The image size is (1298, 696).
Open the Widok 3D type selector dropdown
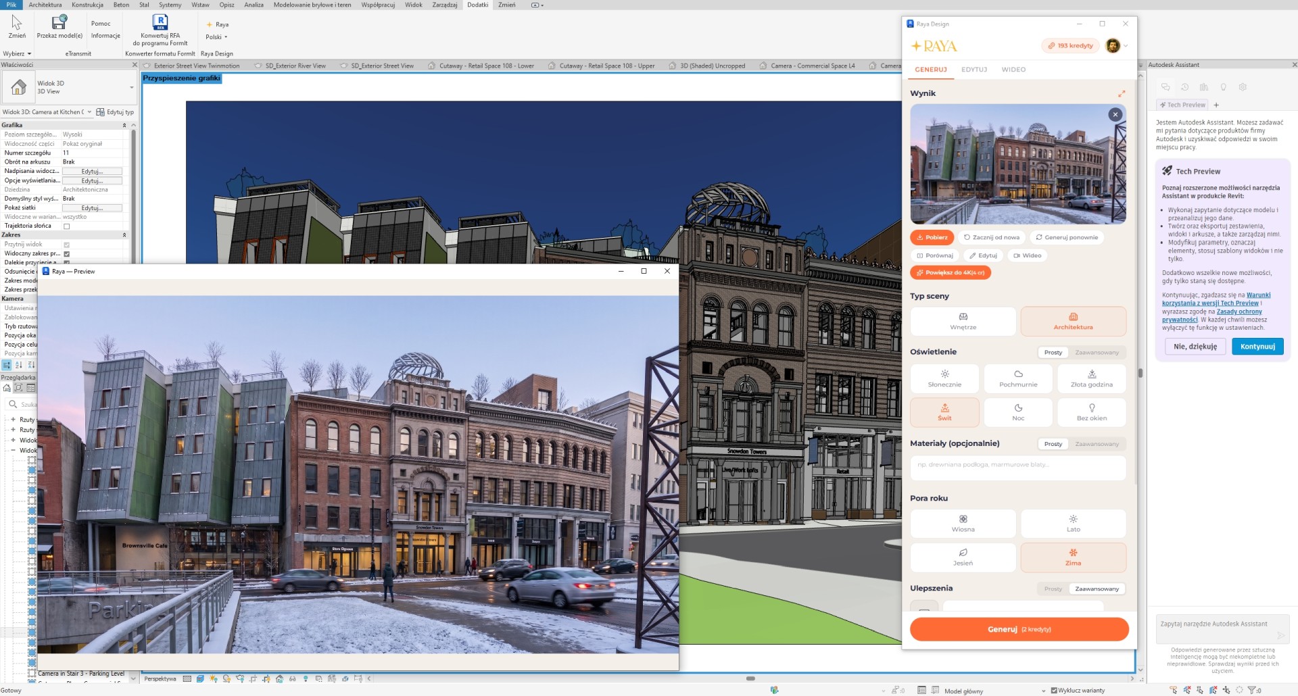click(x=68, y=87)
